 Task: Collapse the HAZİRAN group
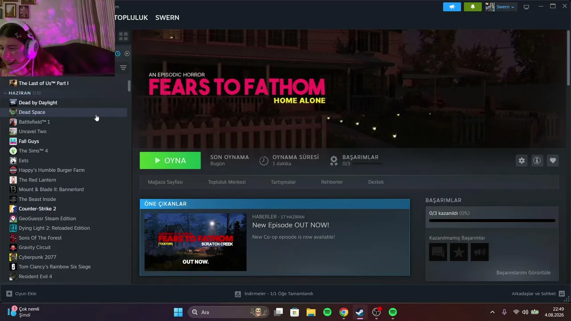point(5,93)
